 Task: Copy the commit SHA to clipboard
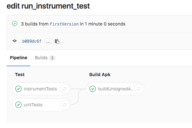57,41
